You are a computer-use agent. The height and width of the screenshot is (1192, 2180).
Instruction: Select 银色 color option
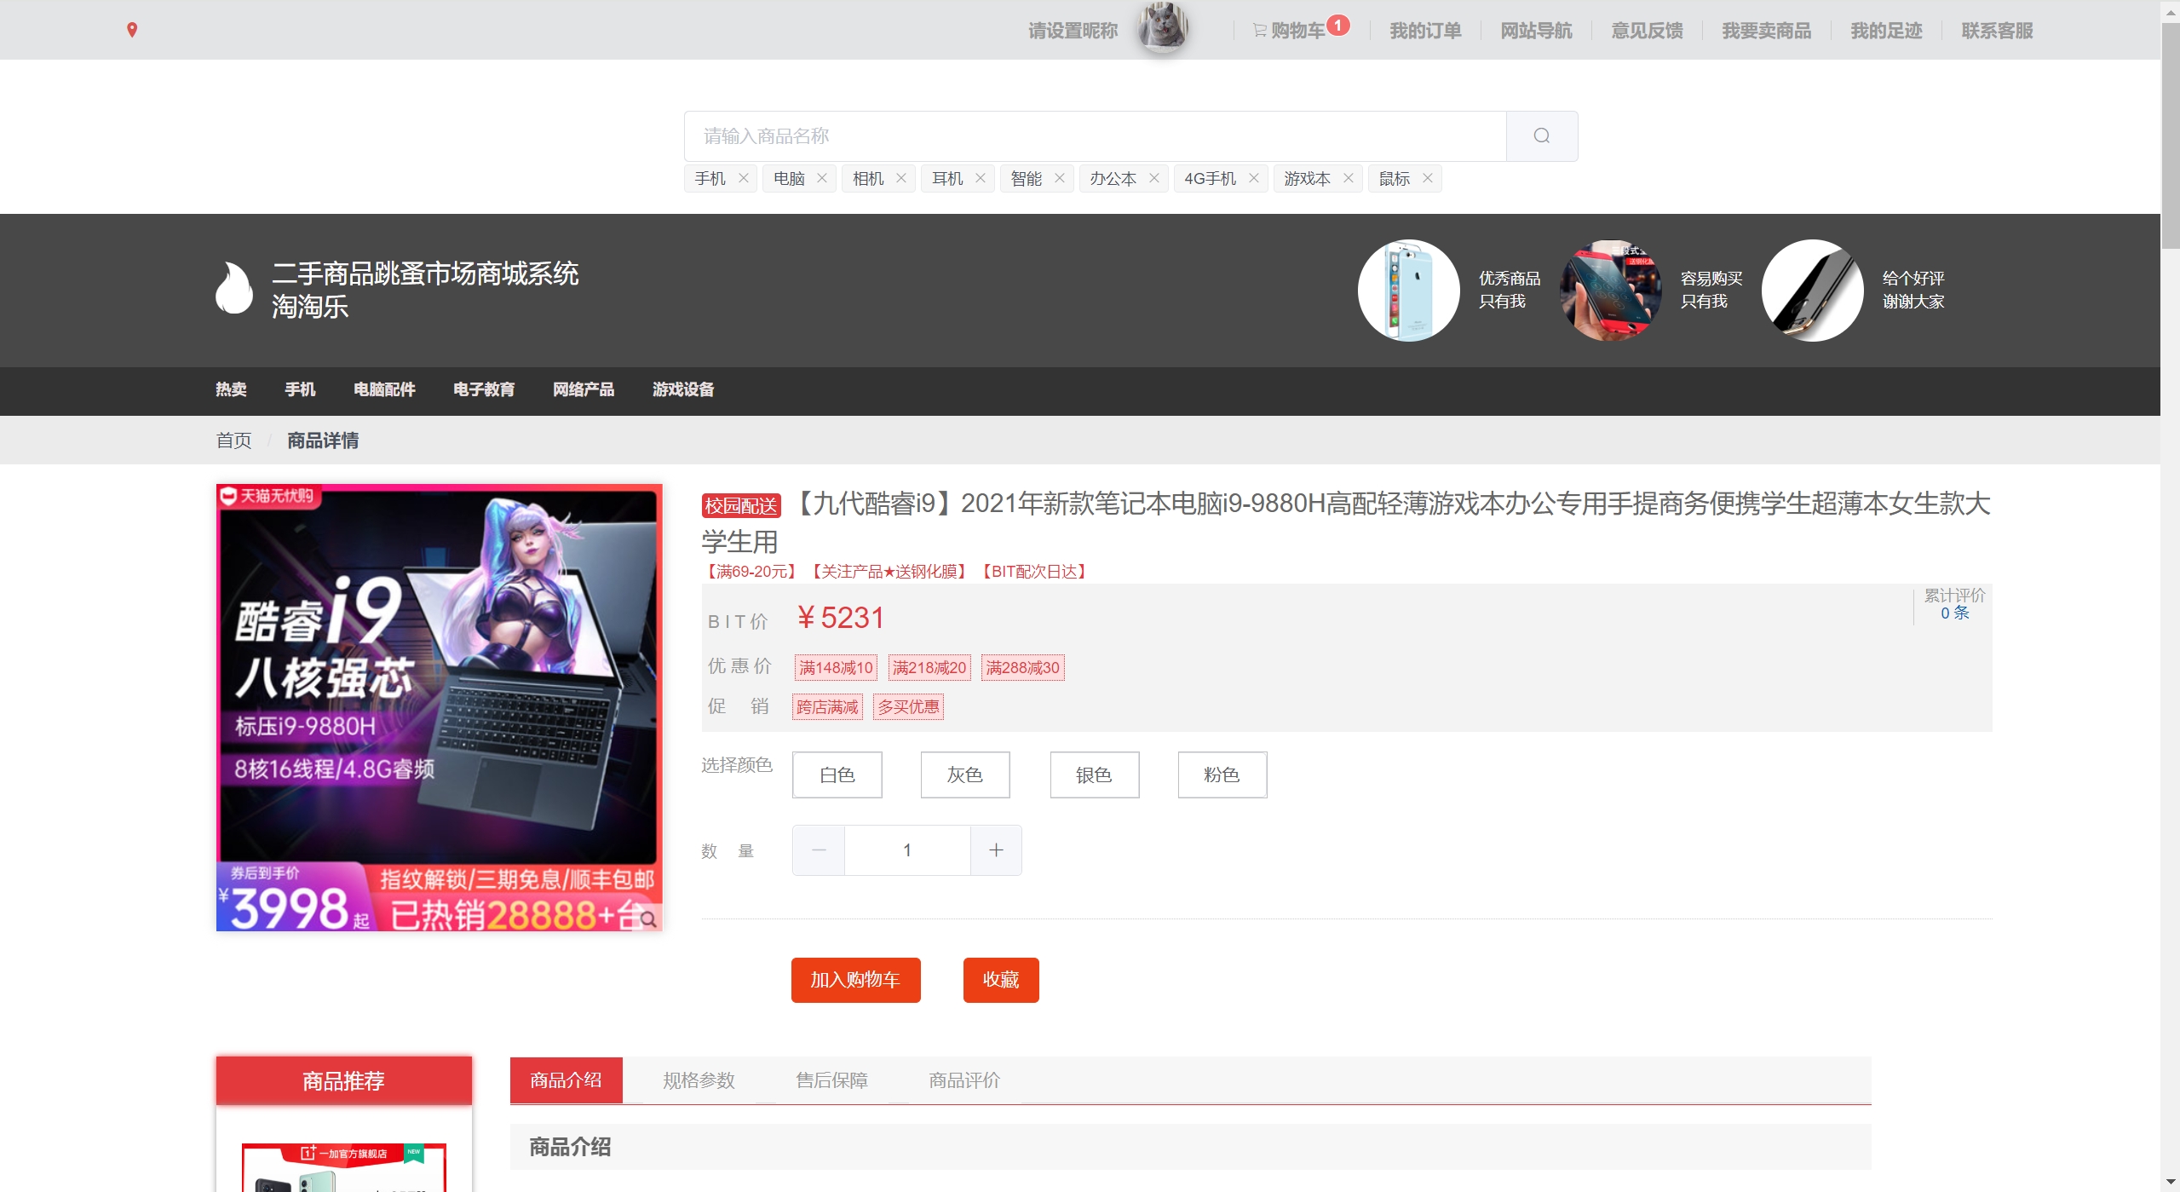pos(1094,775)
